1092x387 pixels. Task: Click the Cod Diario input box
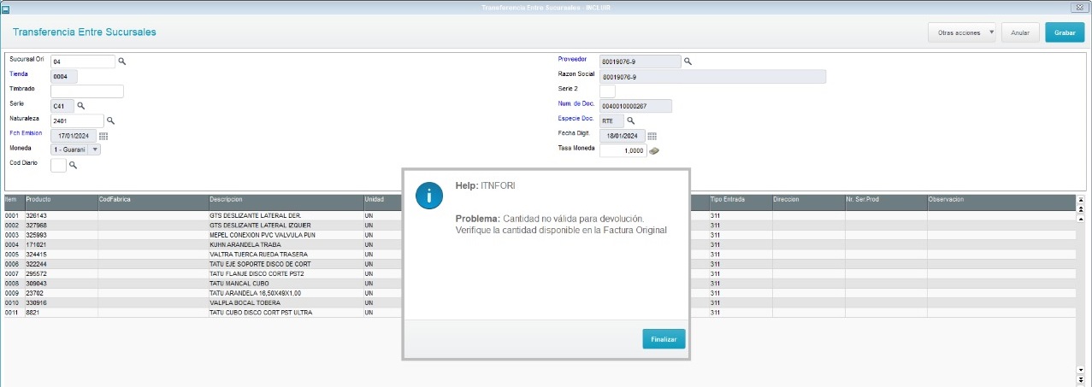coord(58,164)
